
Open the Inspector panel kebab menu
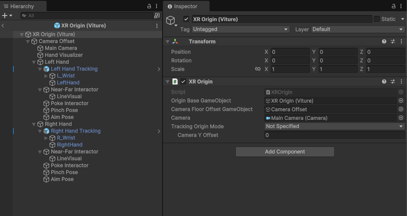click(401, 6)
